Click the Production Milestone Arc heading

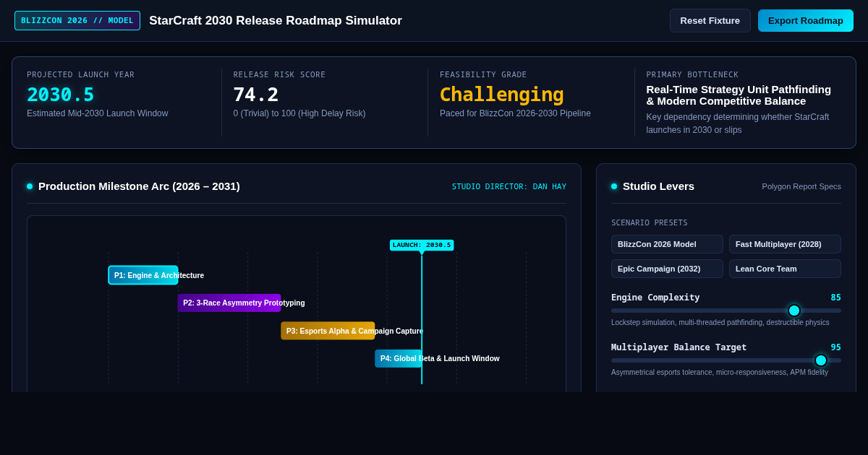pyautogui.click(x=139, y=186)
